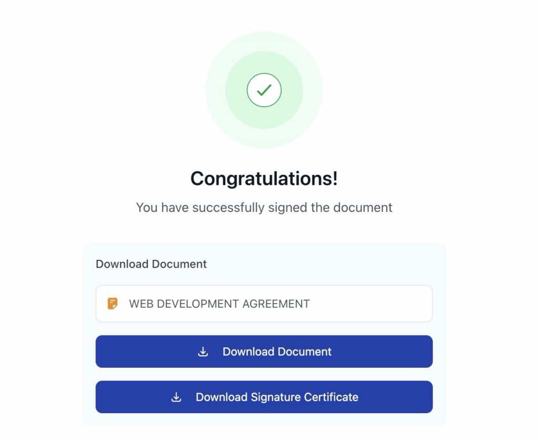Click the Download Document section label
Viewport: 539px width, 440px height.
click(x=151, y=264)
